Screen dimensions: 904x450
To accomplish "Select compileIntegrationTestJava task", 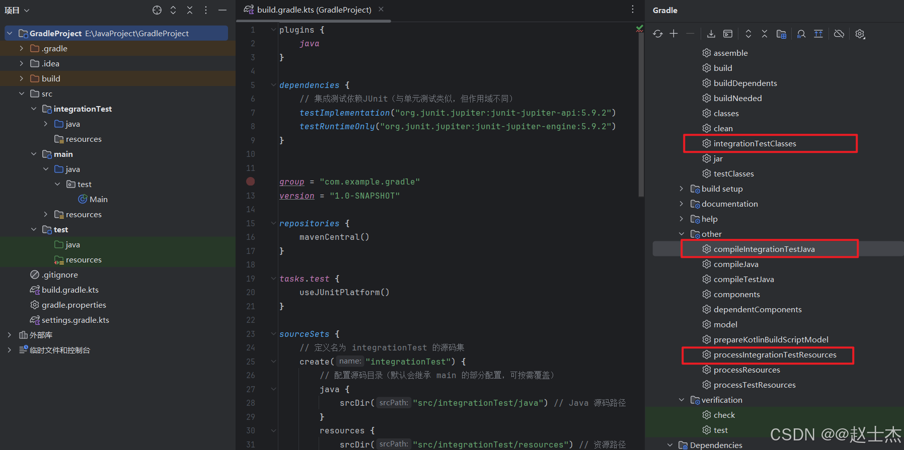I will click(758, 249).
